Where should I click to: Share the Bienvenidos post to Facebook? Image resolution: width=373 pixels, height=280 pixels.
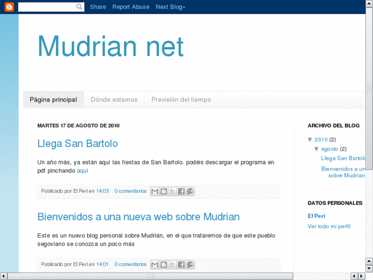(x=181, y=265)
